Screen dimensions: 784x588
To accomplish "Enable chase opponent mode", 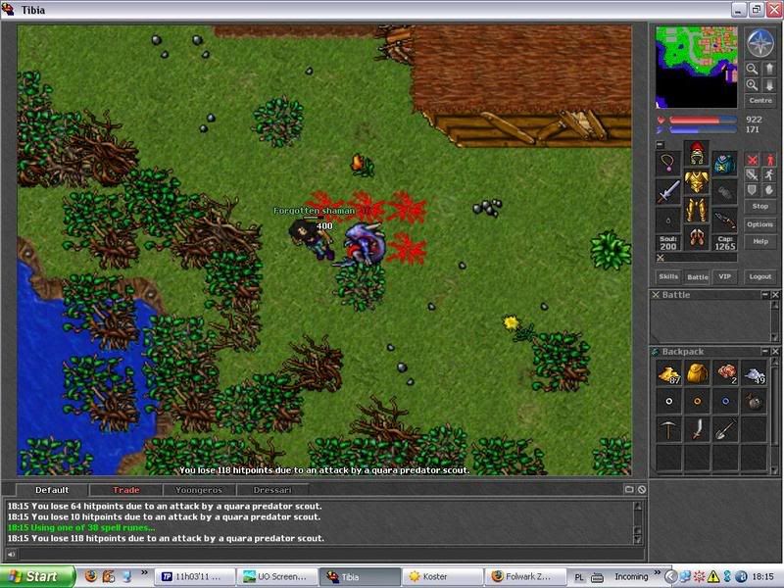I will [769, 175].
